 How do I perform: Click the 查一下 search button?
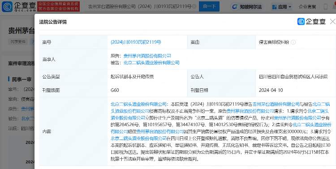[x=209, y=6]
